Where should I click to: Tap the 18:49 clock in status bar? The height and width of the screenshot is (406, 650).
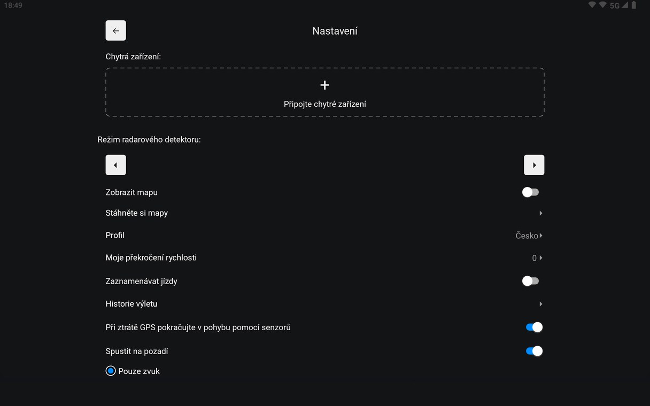(13, 5)
